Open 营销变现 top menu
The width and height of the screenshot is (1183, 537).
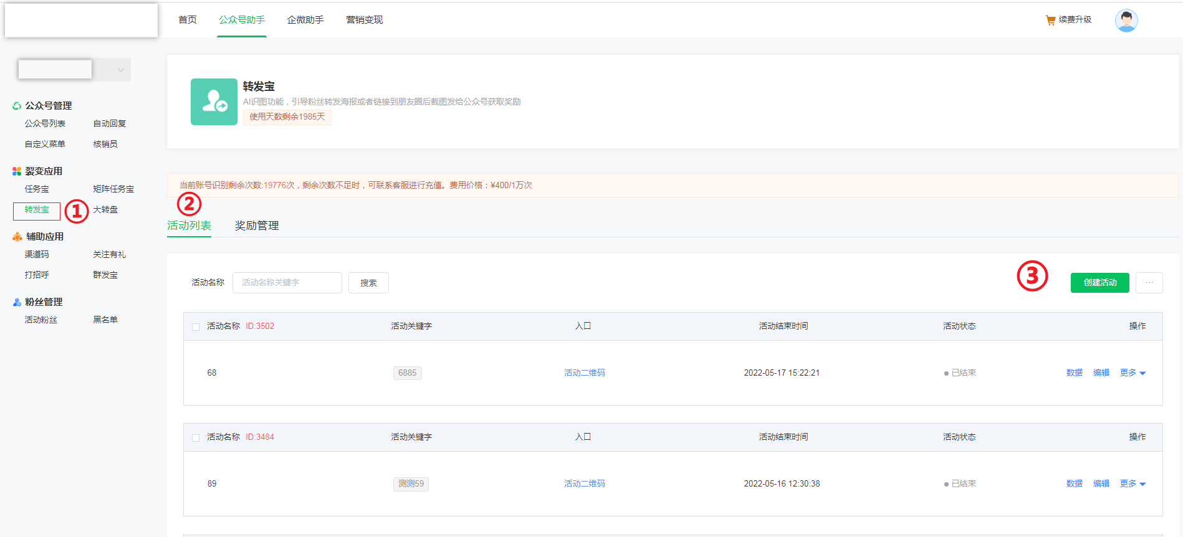pos(365,20)
